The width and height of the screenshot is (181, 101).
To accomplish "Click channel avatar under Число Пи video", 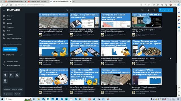I will pyautogui.click(x=72, y=92).
